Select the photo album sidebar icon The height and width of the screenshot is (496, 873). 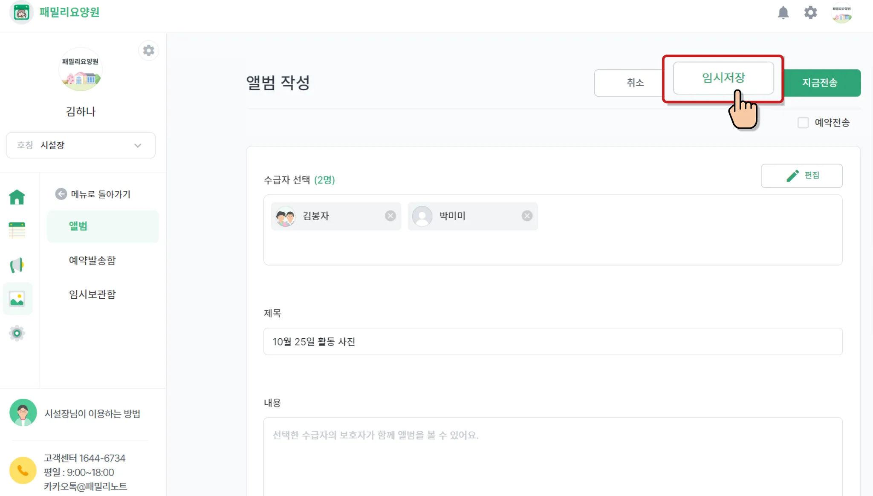point(17,299)
